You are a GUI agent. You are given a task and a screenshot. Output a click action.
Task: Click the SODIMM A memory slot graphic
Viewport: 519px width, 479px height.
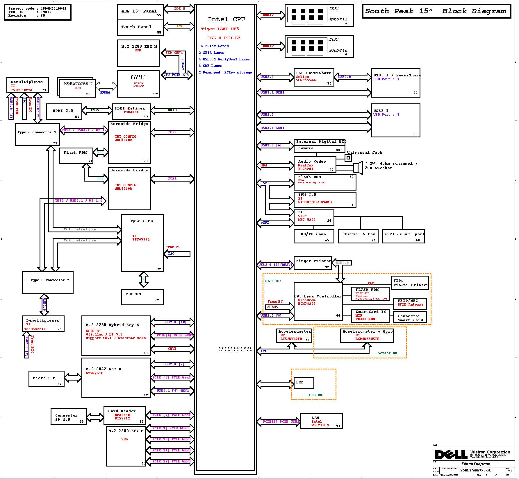click(307, 15)
